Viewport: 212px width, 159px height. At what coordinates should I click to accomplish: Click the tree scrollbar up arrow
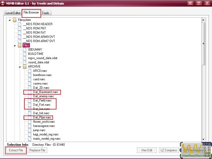[x=203, y=20]
